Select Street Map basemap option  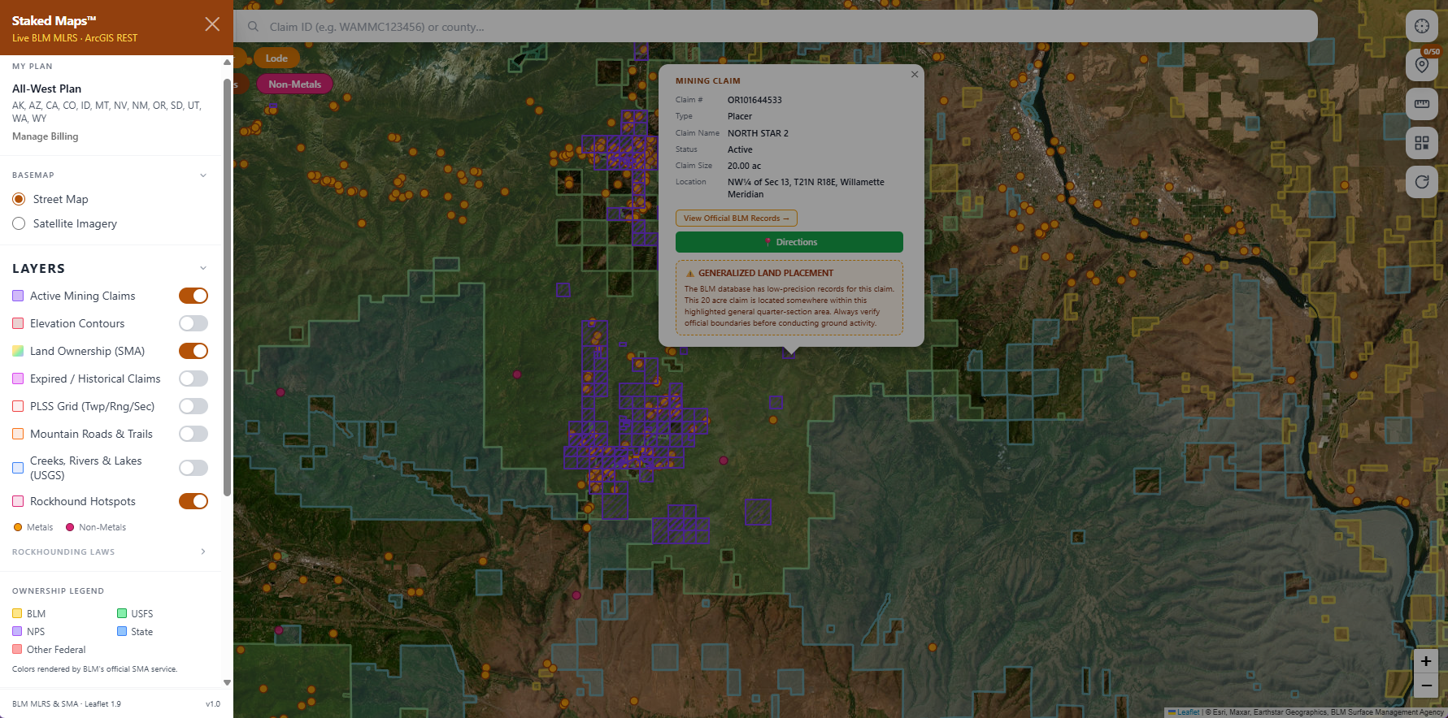pos(19,199)
